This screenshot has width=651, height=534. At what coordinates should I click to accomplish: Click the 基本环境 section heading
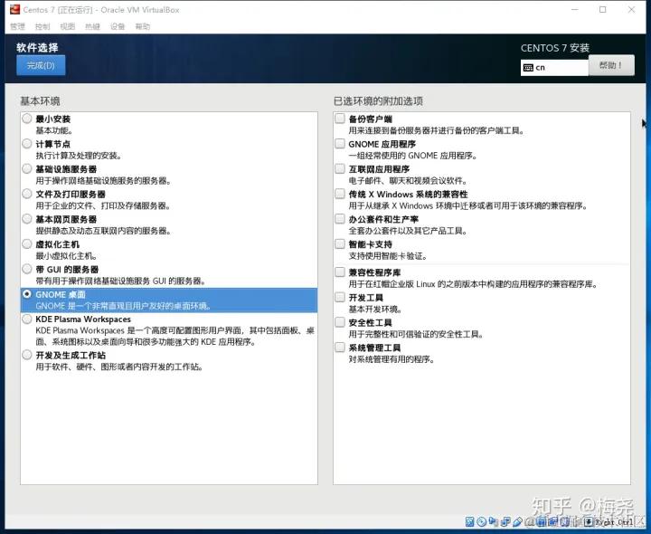[x=40, y=101]
